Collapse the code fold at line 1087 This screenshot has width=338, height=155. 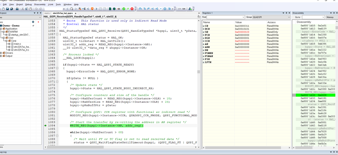point(57,136)
